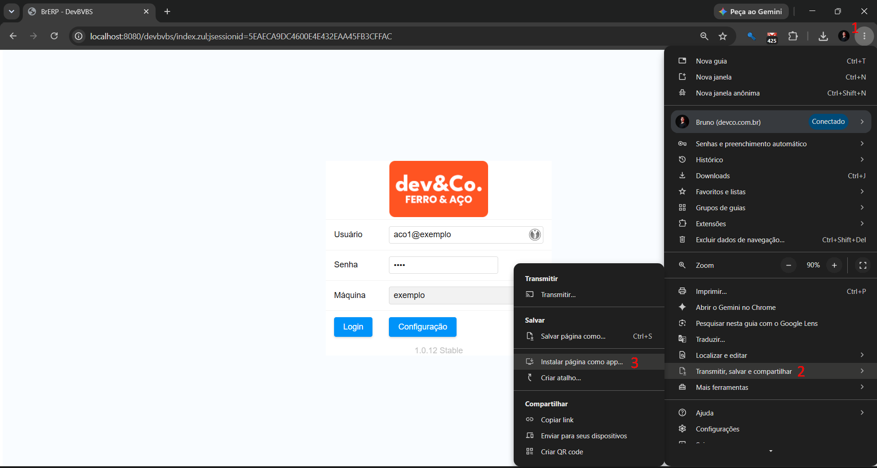Open Configurações from Chrome menu
The width and height of the screenshot is (877, 468).
(771, 429)
